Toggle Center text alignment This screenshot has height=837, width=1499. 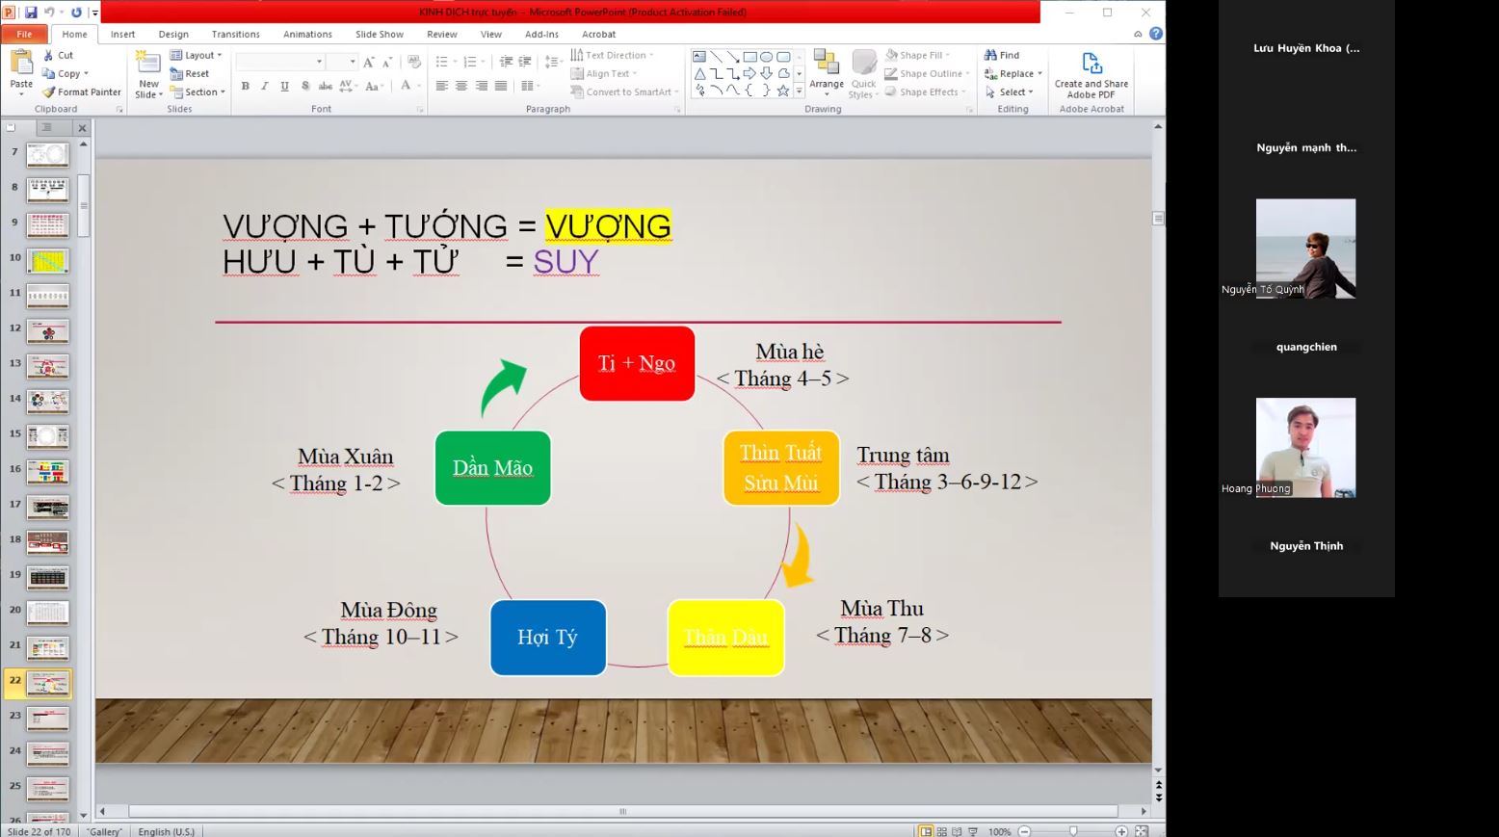pos(461,87)
